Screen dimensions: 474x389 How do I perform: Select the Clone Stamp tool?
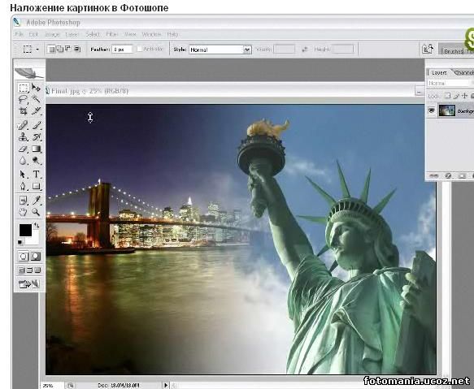[x=24, y=137]
